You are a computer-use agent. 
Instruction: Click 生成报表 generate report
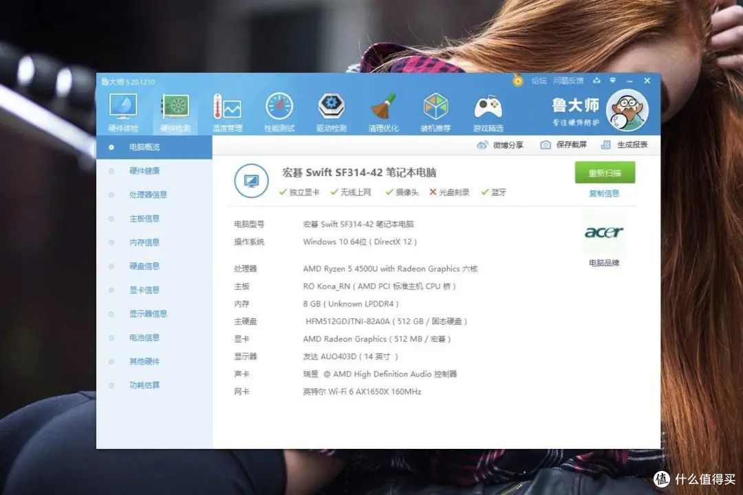coord(624,145)
